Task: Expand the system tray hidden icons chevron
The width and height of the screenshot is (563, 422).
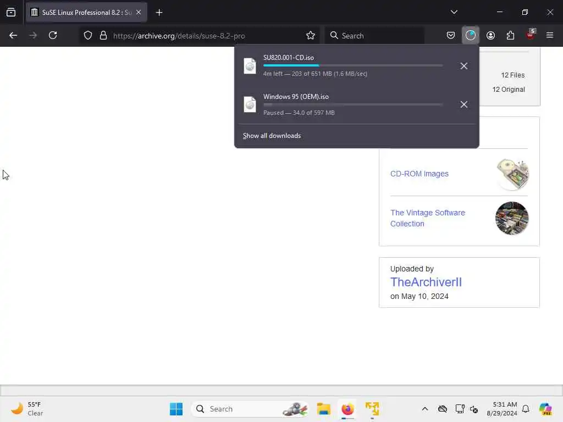Action: [x=425, y=409]
